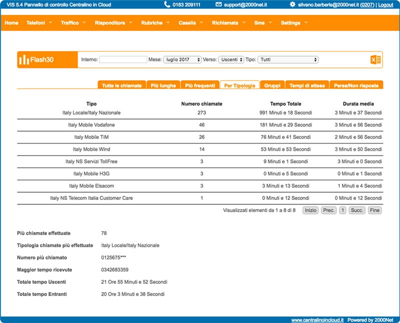The image size is (400, 323).
Task: Open the Casella menu
Action: tap(187, 22)
